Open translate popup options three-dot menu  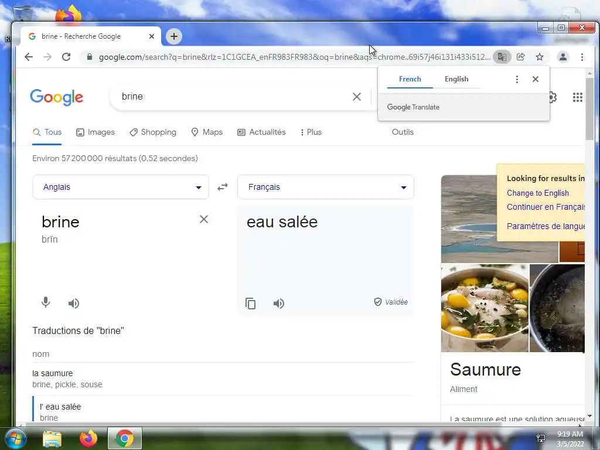[x=517, y=79]
